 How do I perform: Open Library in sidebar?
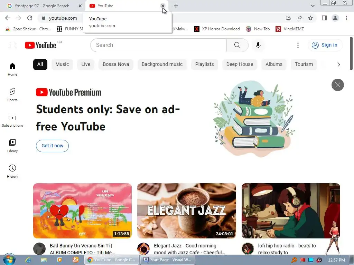pos(12,146)
